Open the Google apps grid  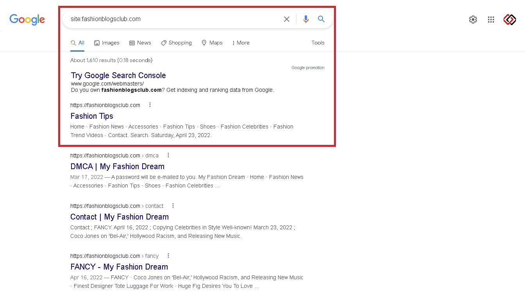click(x=491, y=20)
